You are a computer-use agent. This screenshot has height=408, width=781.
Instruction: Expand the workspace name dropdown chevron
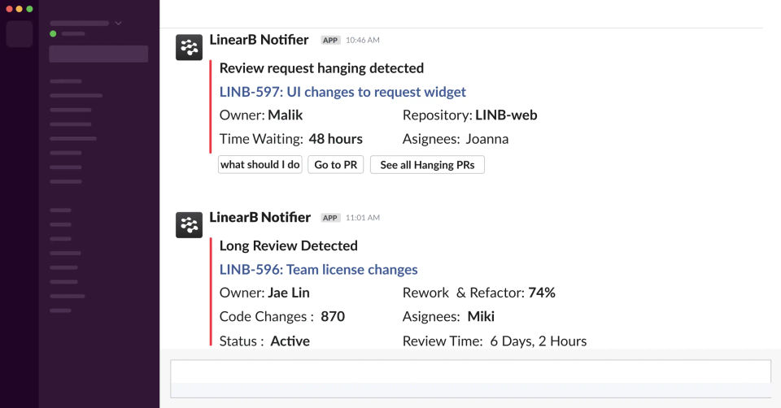[x=118, y=24]
